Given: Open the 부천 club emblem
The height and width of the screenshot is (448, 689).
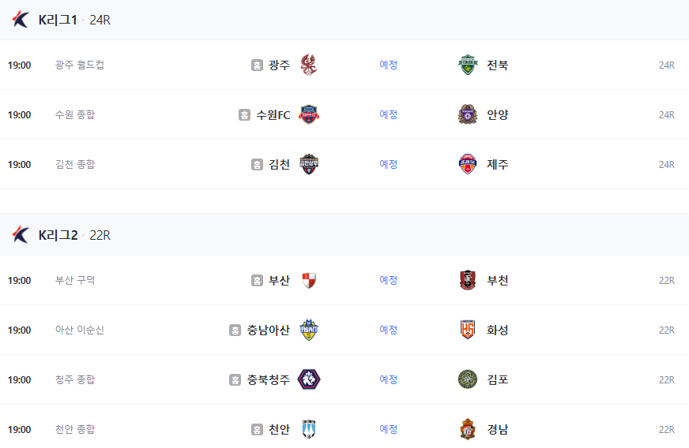Looking at the screenshot, I should [468, 280].
